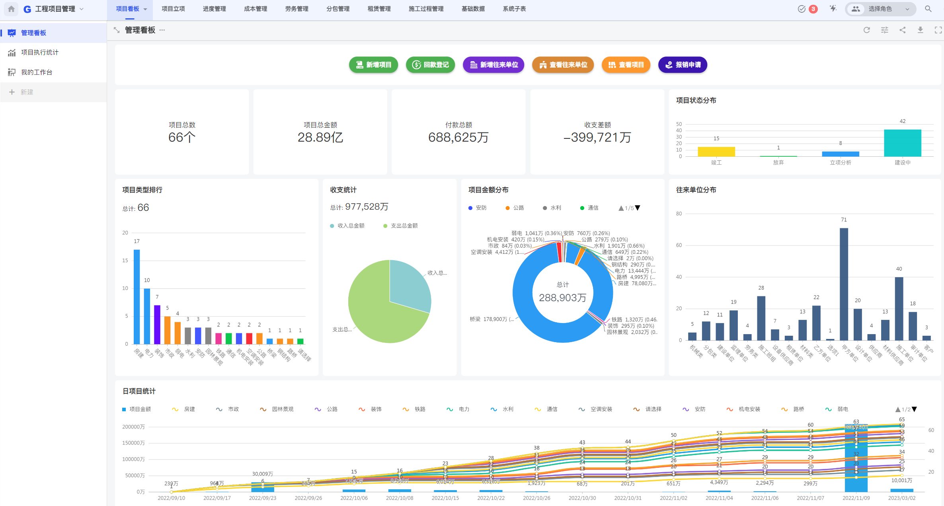Viewport: 944px width, 506px height.
Task: Open the 基础数据 tab
Action: [x=473, y=9]
